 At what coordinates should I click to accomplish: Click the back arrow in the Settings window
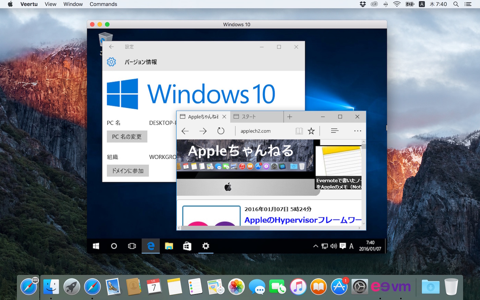coord(111,47)
